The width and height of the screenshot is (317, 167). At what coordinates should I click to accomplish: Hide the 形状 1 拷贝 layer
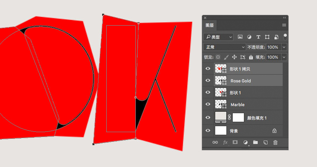208,69
